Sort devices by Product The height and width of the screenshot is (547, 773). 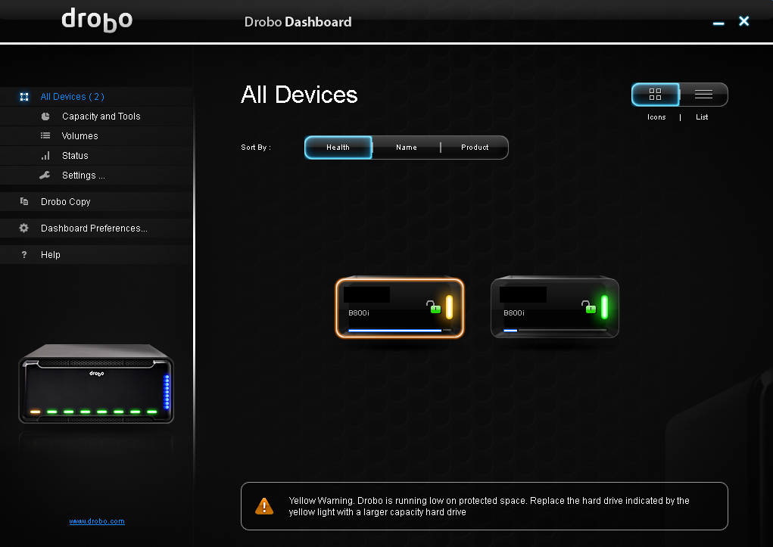(475, 148)
